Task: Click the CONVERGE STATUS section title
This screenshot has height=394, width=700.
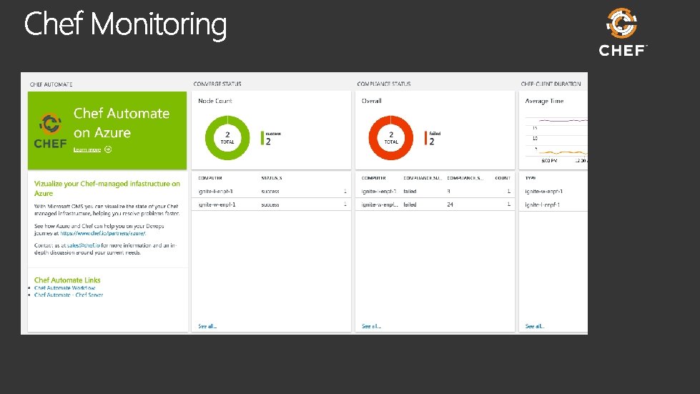Action: [x=217, y=84]
